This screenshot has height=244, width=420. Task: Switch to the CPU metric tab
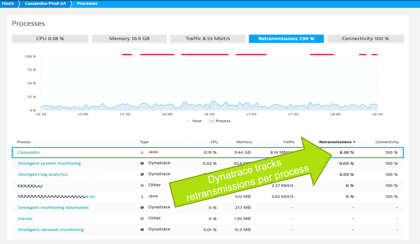click(50, 39)
